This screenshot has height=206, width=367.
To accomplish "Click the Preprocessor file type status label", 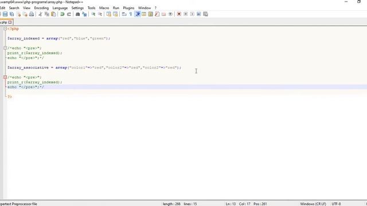I will coord(18,204).
